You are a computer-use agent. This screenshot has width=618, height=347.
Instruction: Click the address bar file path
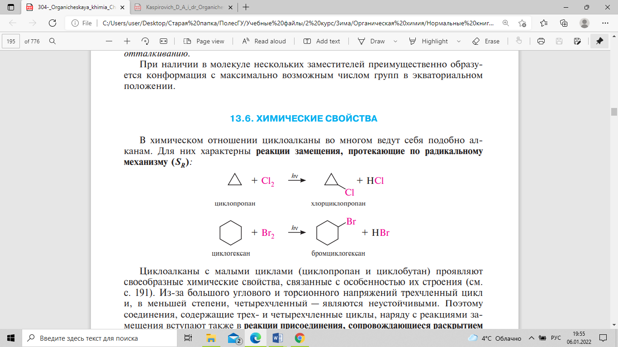tap(299, 23)
